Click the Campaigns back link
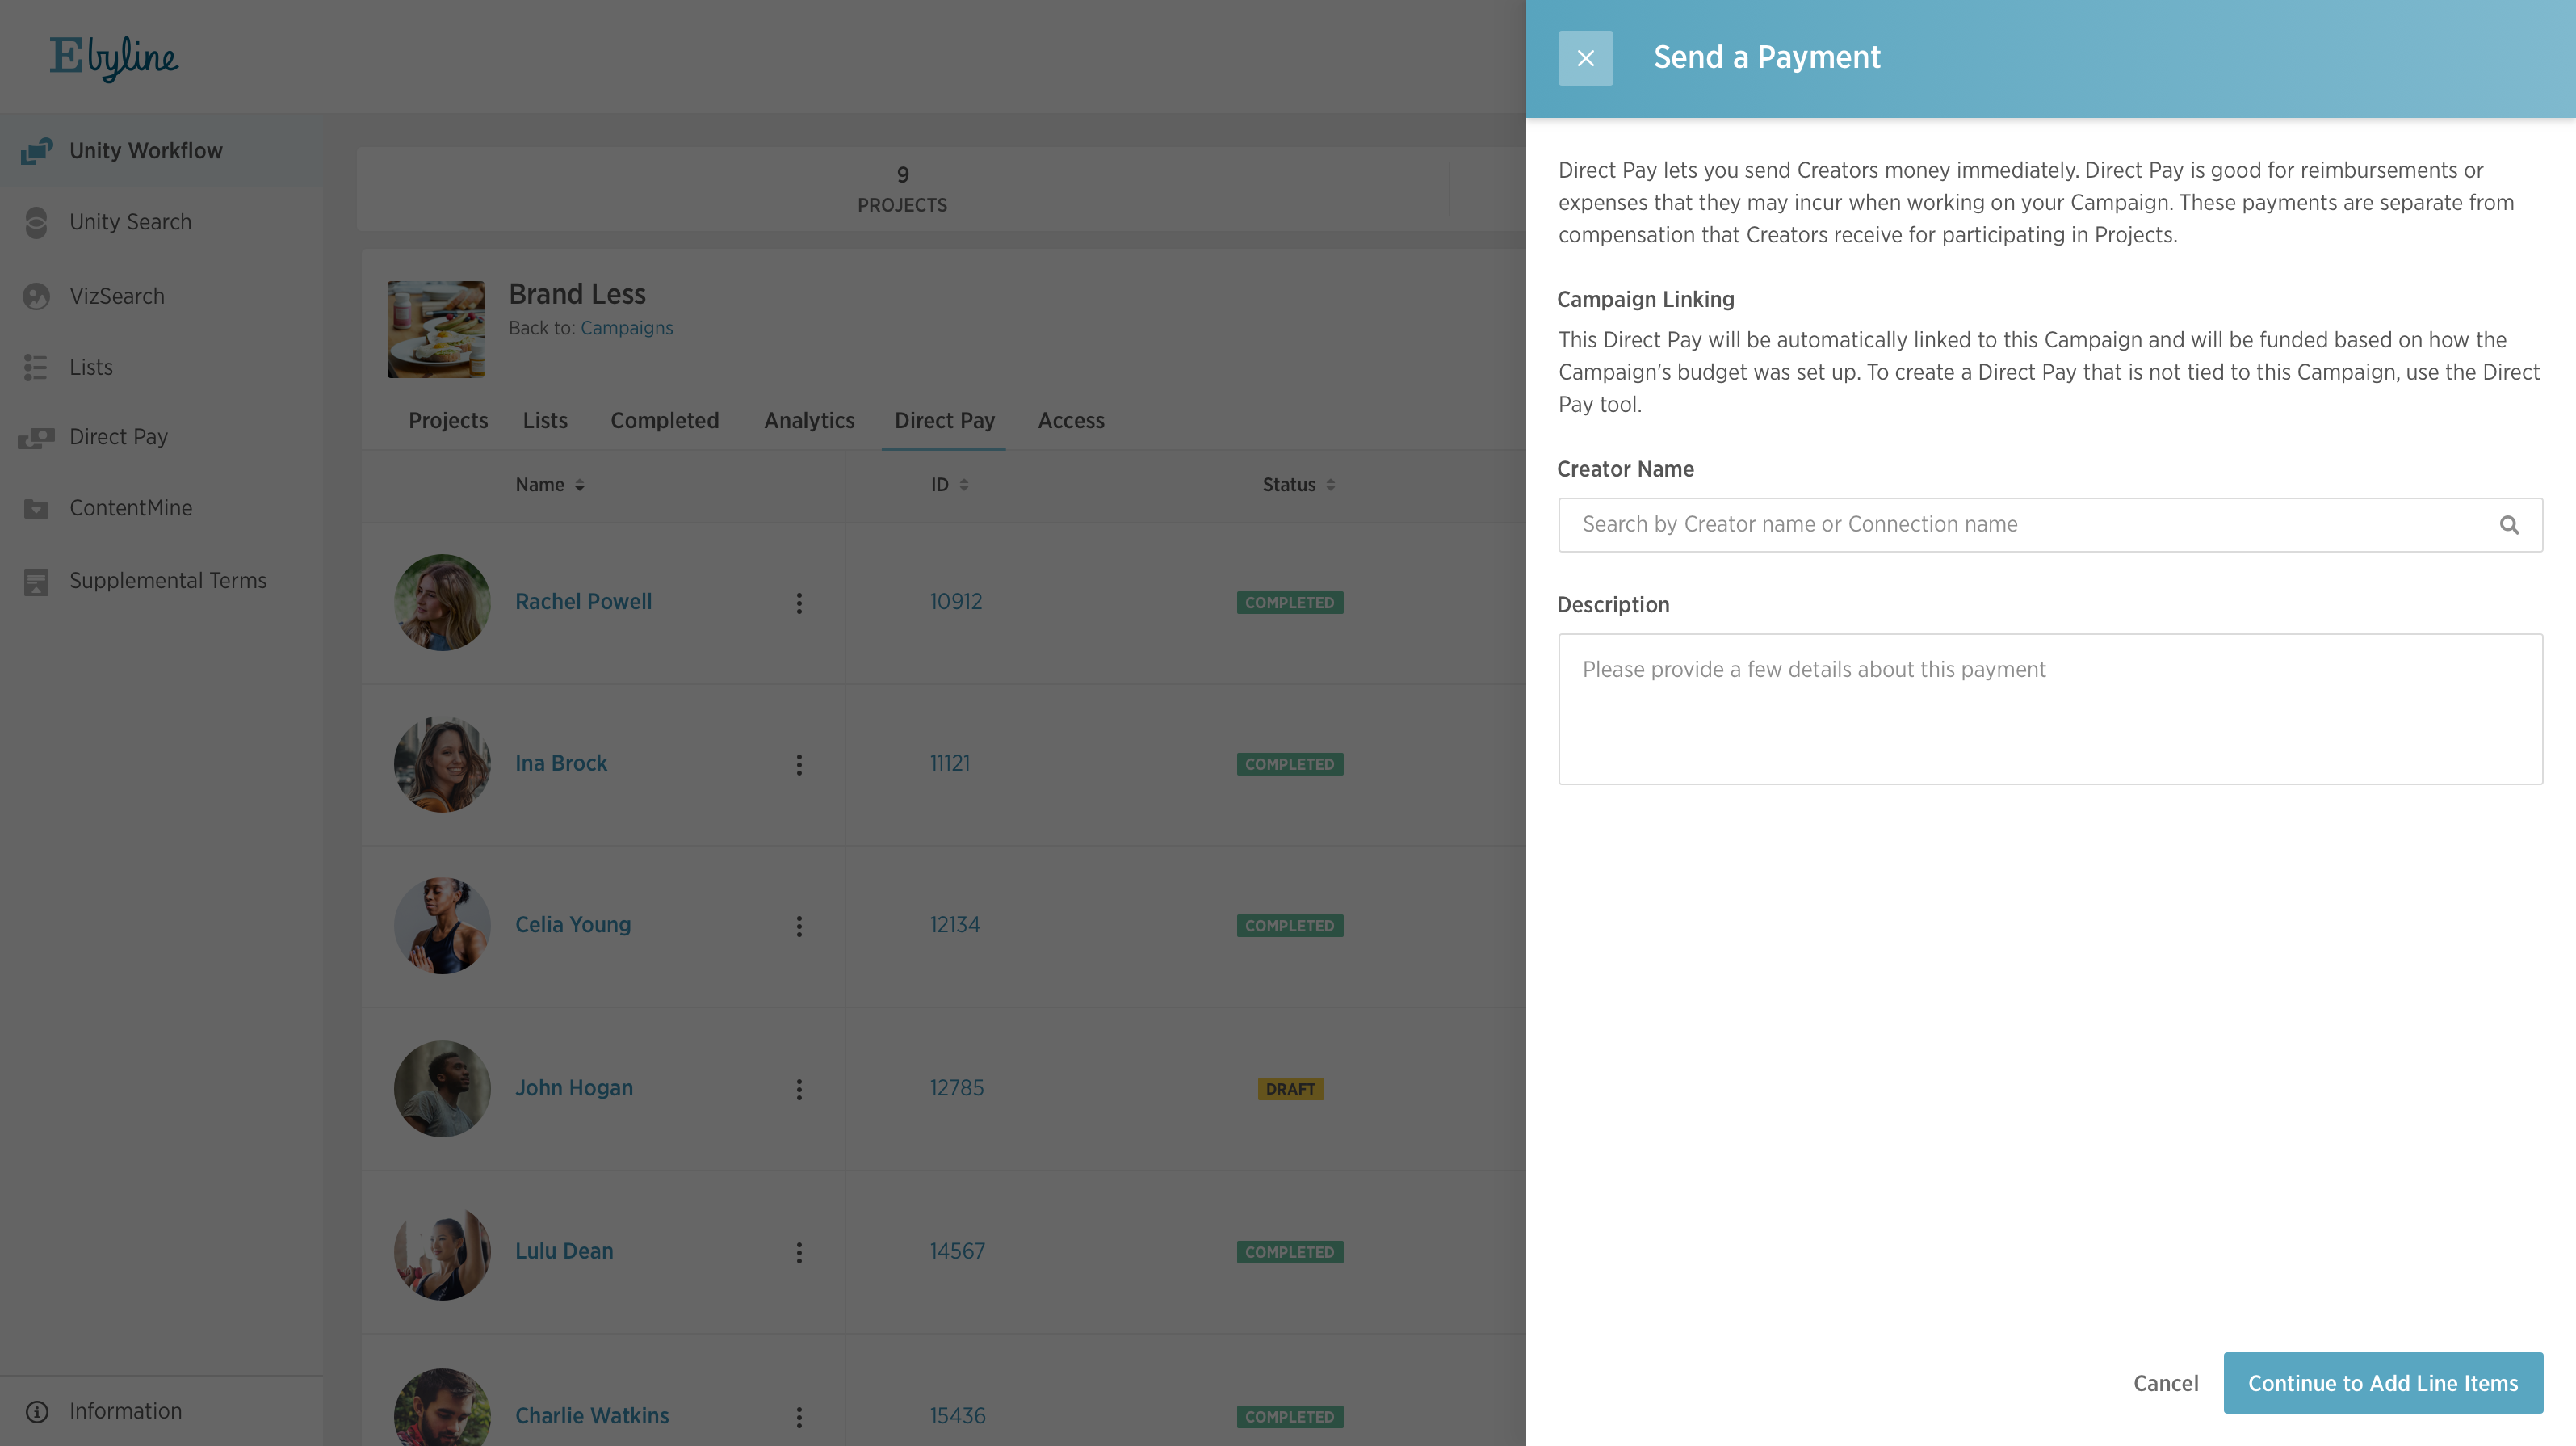 click(x=626, y=328)
